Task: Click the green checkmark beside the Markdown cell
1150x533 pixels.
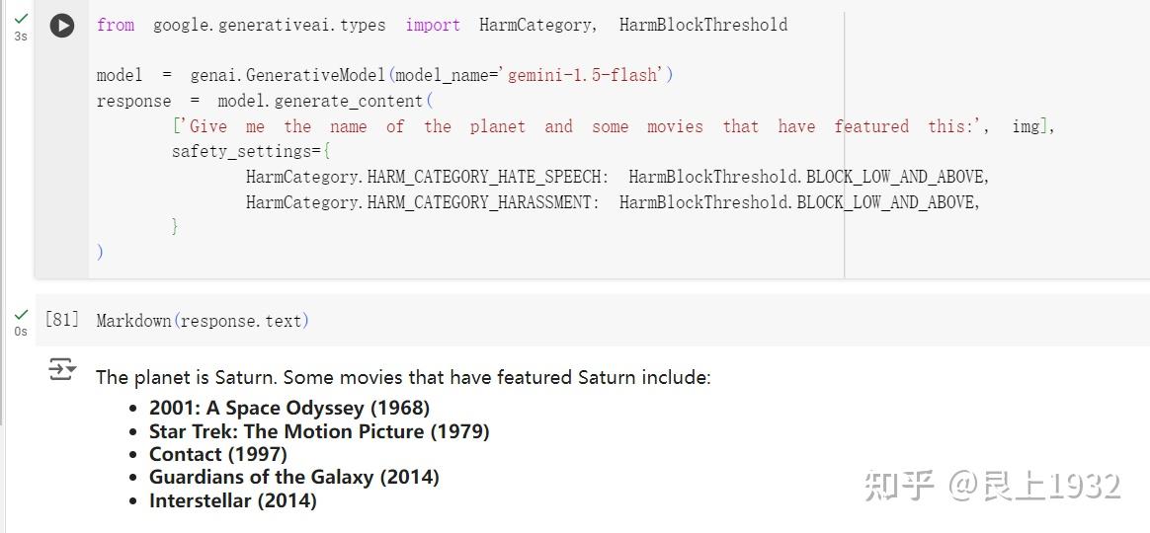Action: [x=21, y=314]
